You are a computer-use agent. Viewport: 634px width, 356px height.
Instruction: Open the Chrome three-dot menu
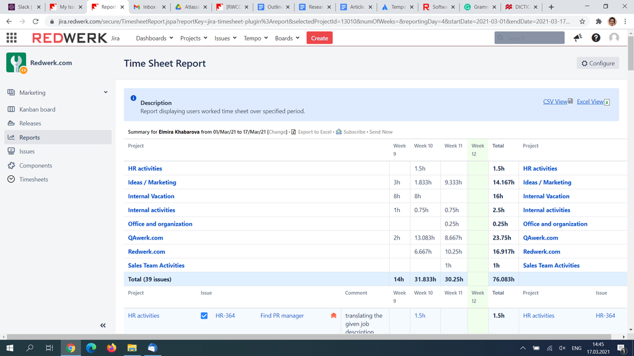coord(626,22)
